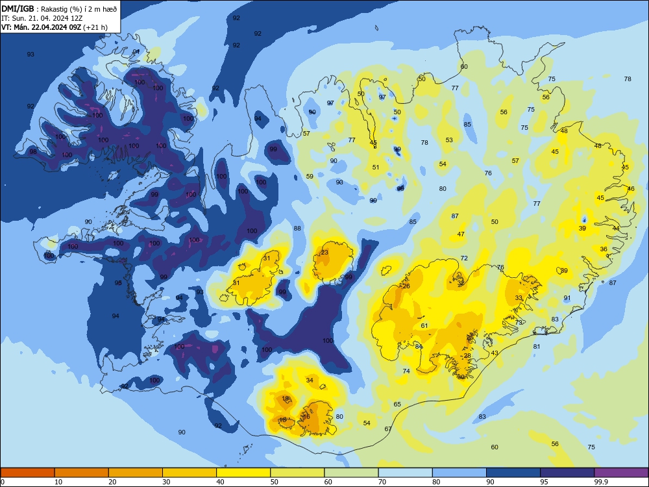Click the VT: Mán. 22.04.2024 09Z line
Screen dimensions: 649x487
(x=55, y=27)
